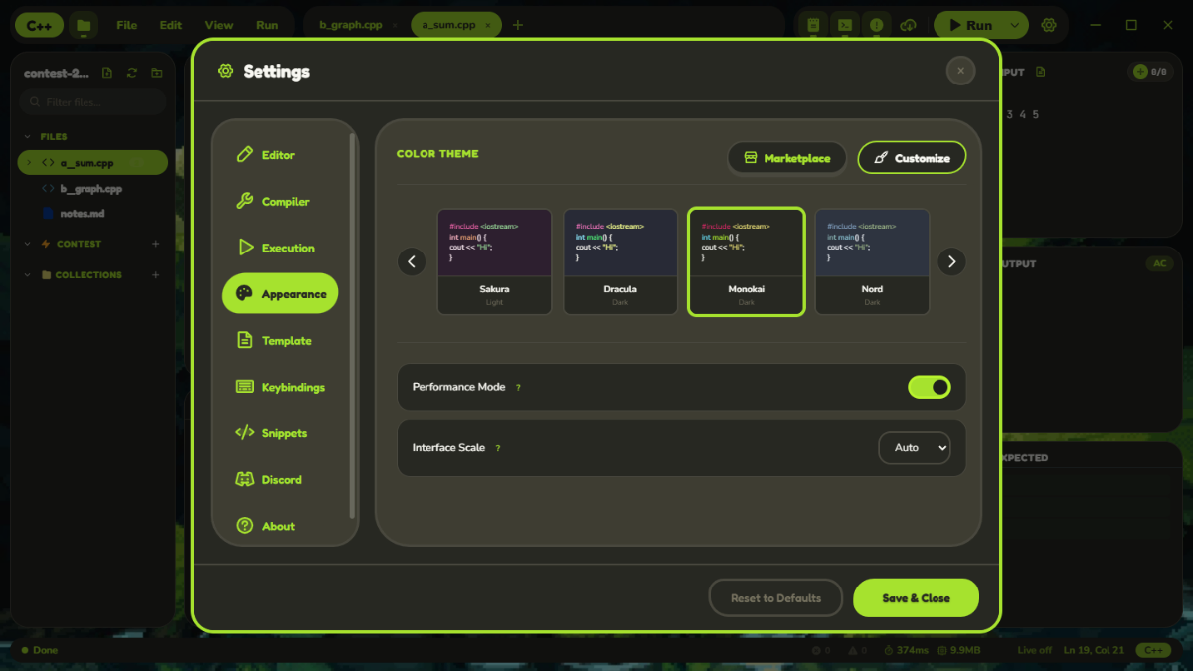The image size is (1193, 671).
Task: Open the Run menu
Action: (267, 25)
